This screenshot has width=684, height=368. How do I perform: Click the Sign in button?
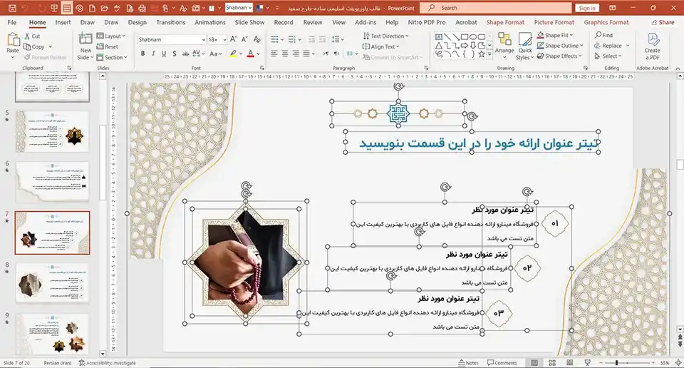[x=586, y=8]
